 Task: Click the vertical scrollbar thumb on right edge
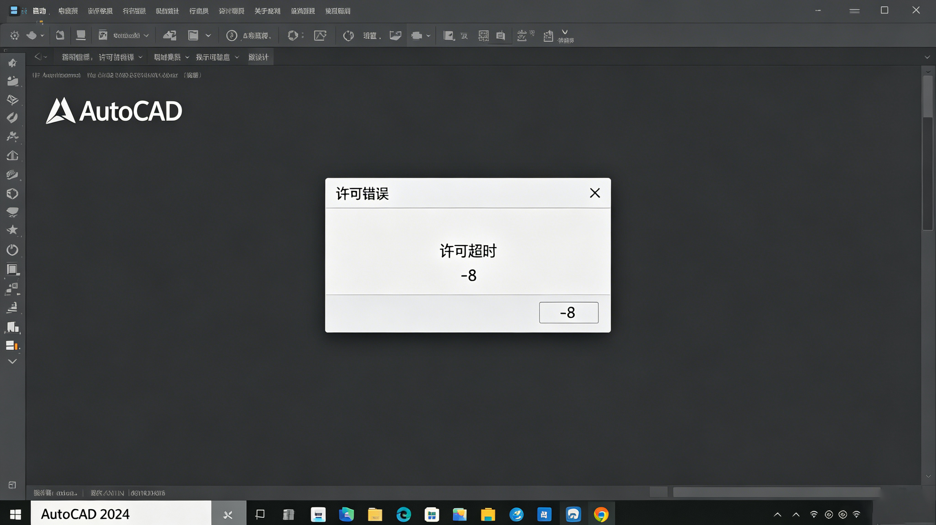[928, 97]
